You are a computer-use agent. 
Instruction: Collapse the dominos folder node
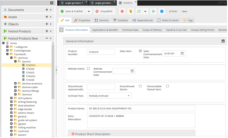point(11,58)
